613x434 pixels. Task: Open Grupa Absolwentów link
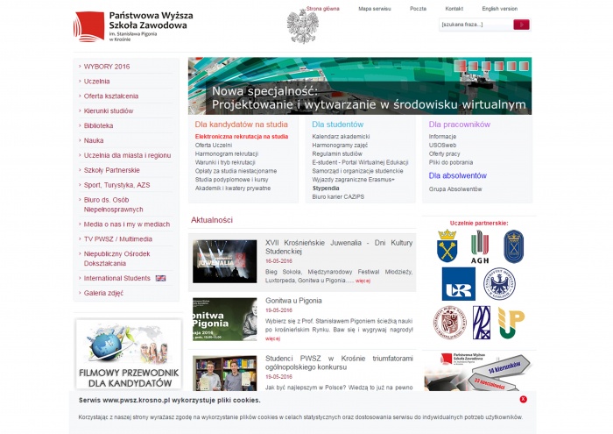(455, 189)
